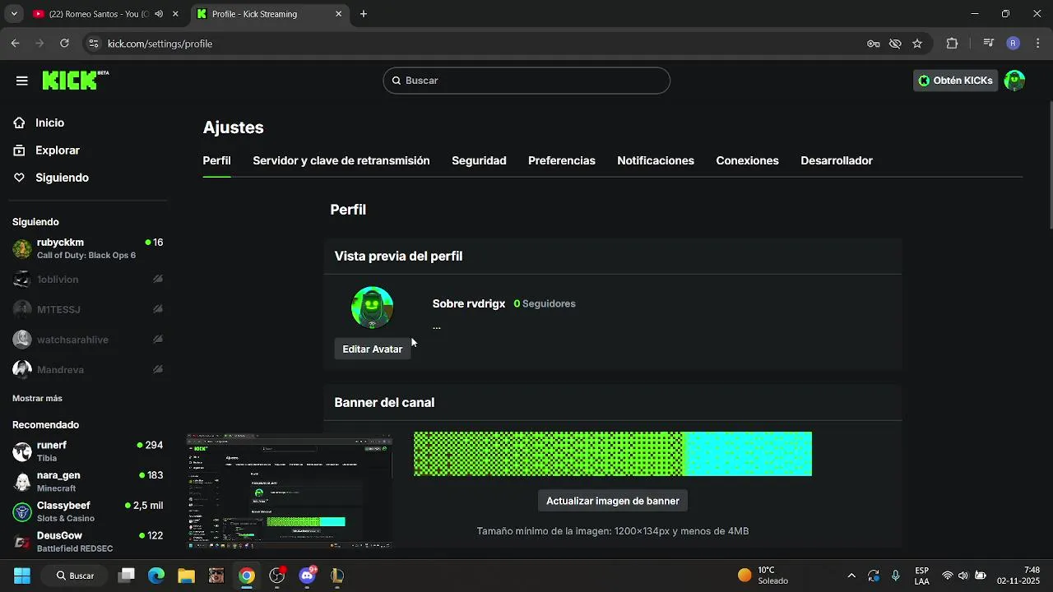The image size is (1053, 592).
Task: Click the Explorar browse icon
Action: [20, 150]
